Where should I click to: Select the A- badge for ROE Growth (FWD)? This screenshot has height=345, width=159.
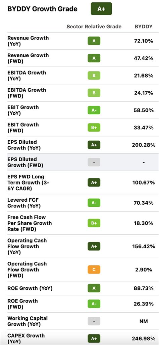tap(94, 304)
